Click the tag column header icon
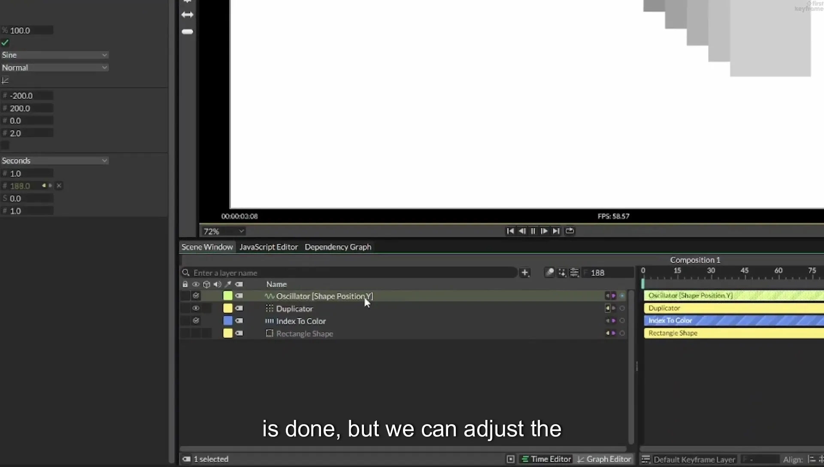824x467 pixels. pyautogui.click(x=239, y=284)
